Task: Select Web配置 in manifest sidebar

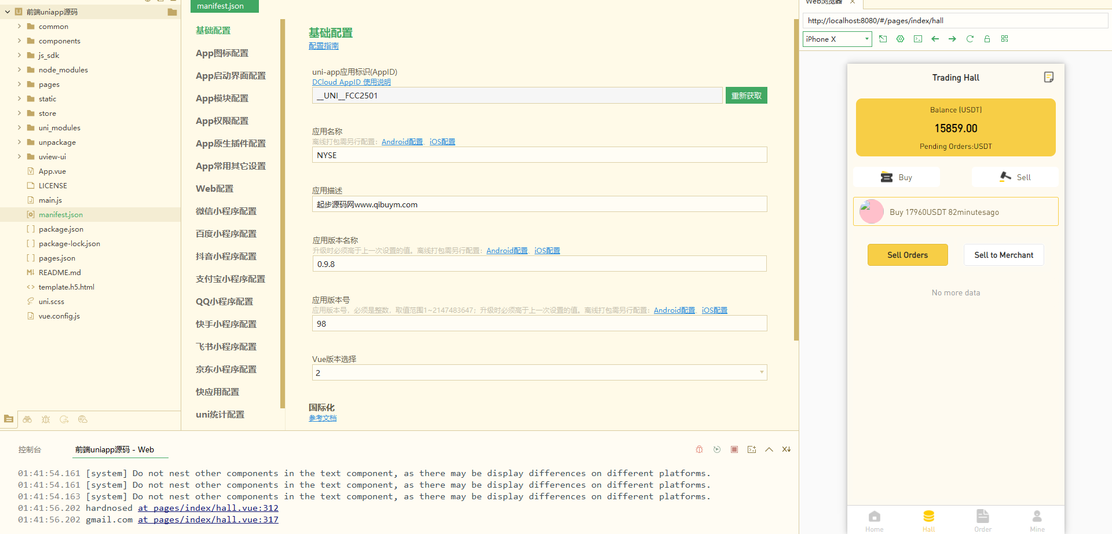Action: [214, 188]
